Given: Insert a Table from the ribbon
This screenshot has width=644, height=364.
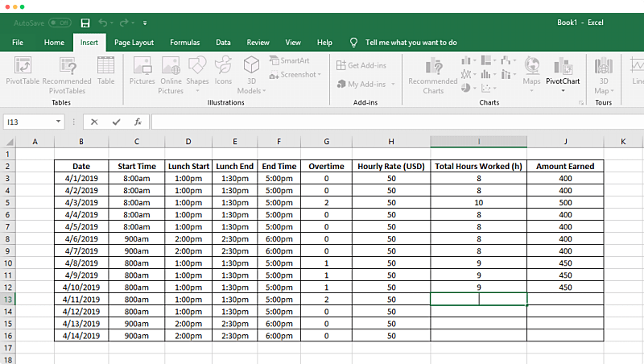Looking at the screenshot, I should (x=105, y=66).
